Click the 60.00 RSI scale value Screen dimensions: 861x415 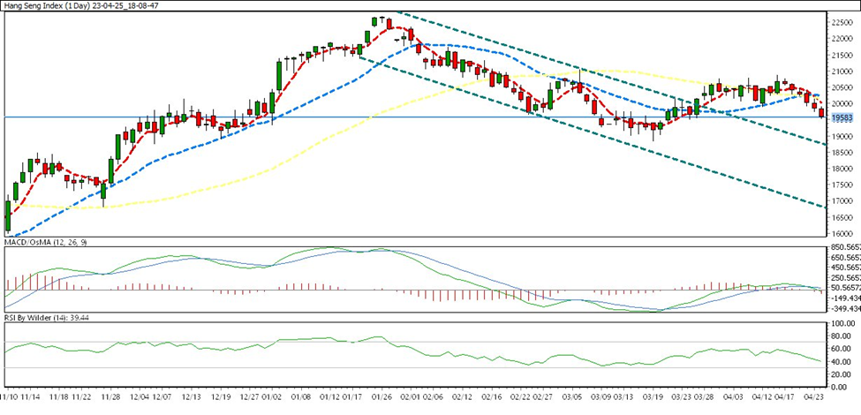click(x=840, y=349)
